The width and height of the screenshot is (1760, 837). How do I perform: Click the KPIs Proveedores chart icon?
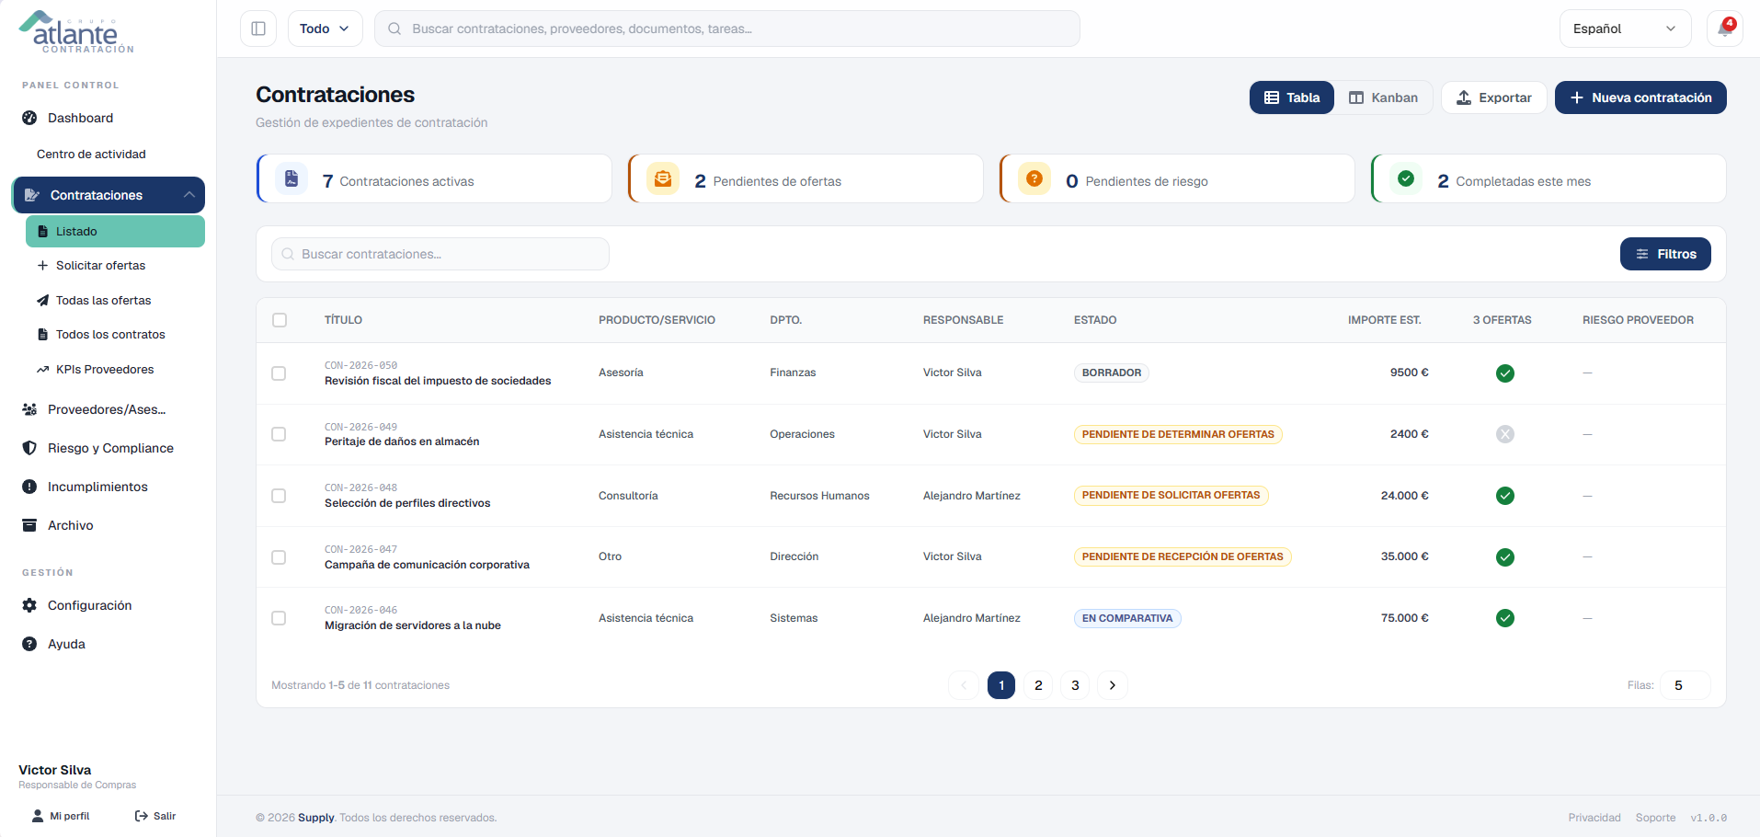pyautogui.click(x=42, y=370)
